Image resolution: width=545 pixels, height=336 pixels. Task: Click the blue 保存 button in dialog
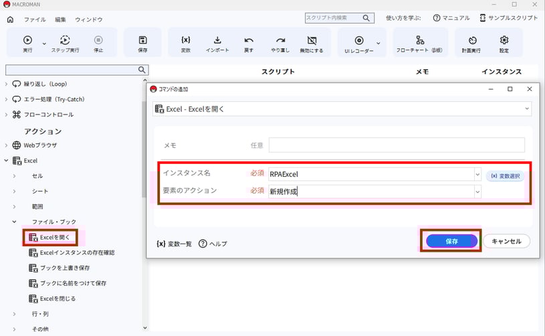[451, 241]
